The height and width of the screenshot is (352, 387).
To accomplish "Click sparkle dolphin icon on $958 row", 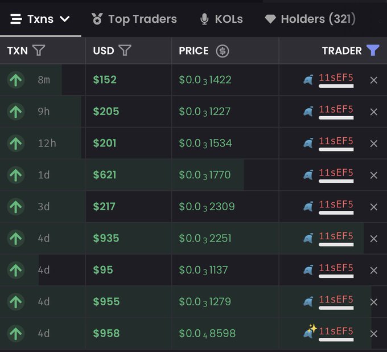I will click(x=310, y=331).
